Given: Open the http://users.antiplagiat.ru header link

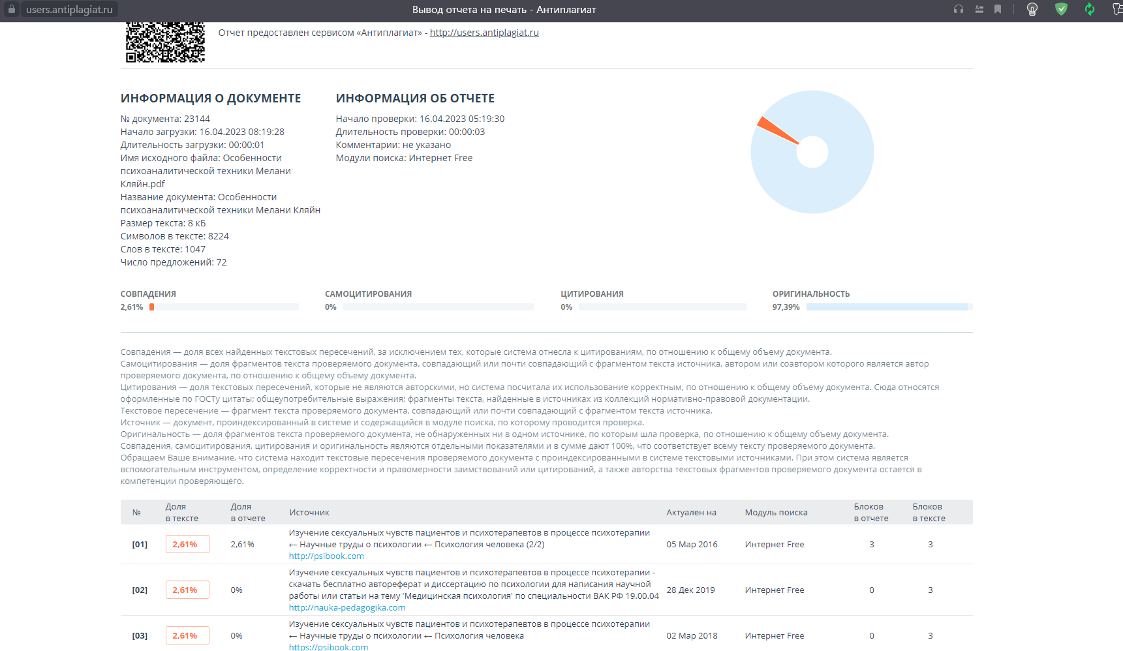Looking at the screenshot, I should coord(484,33).
